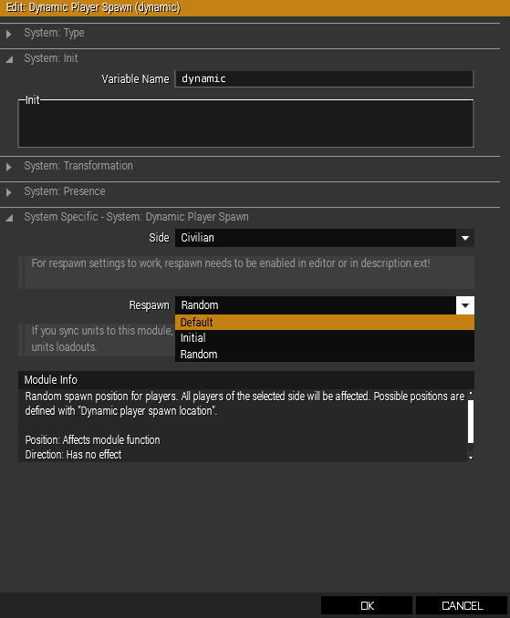510x618 pixels.
Task: Click the System: Transformation section title
Action: click(78, 166)
